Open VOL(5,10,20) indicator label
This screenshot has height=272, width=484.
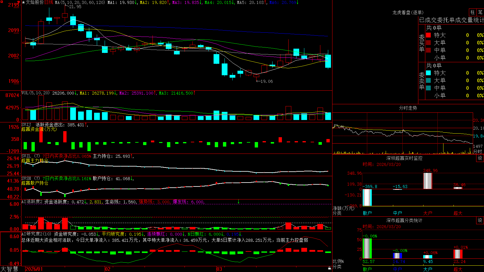35,93
